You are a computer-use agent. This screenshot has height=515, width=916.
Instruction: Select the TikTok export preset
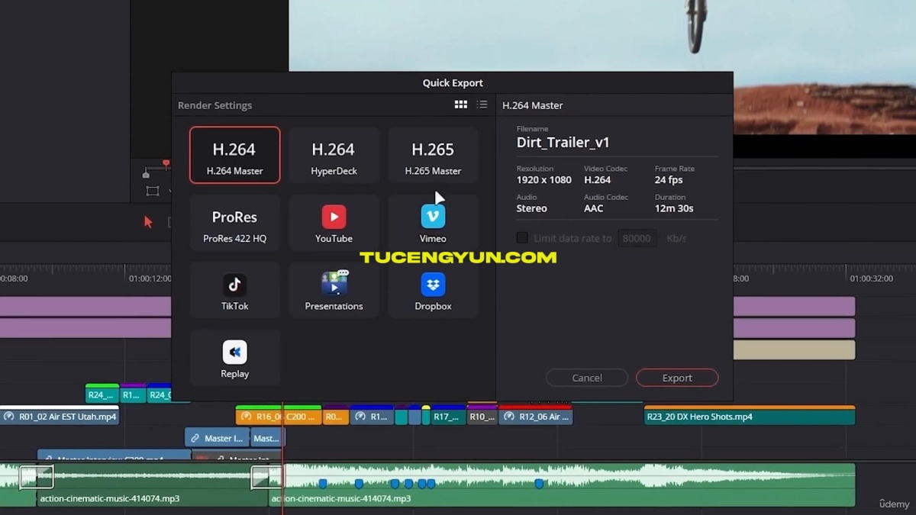[234, 291]
